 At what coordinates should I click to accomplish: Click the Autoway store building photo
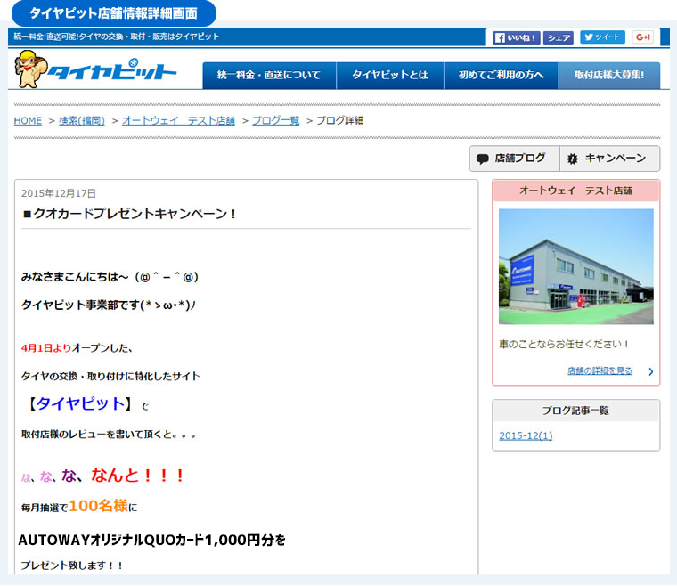click(x=576, y=266)
